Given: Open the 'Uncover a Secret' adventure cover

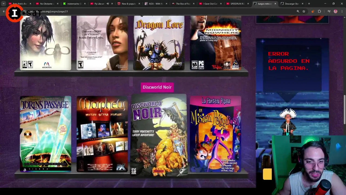Looking at the screenshot, I should click(x=102, y=43).
